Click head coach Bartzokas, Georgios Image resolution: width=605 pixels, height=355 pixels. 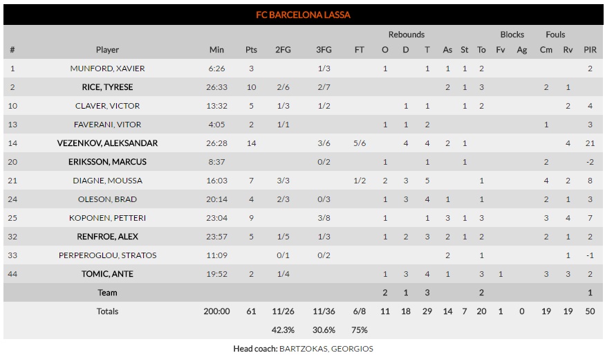point(326,349)
